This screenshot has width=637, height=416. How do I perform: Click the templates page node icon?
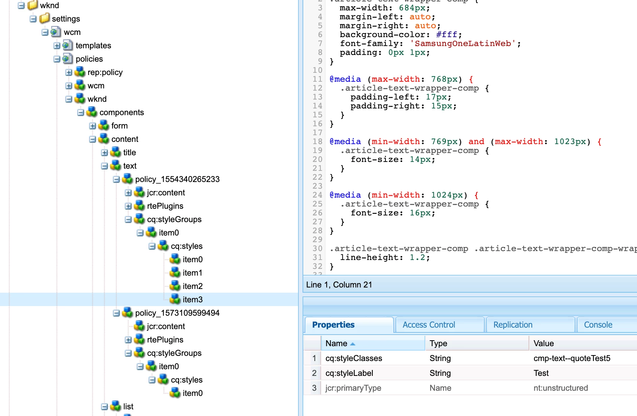pyautogui.click(x=68, y=45)
